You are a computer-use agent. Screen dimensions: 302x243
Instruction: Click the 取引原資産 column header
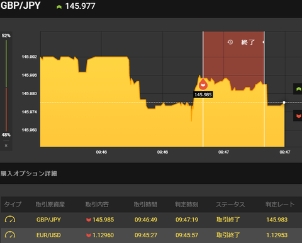pos(50,205)
